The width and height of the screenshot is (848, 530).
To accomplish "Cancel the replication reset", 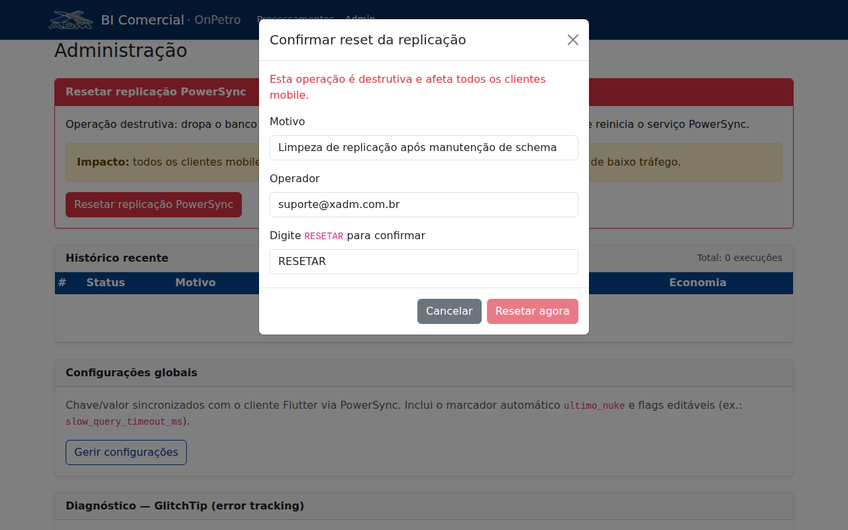I will (x=449, y=311).
